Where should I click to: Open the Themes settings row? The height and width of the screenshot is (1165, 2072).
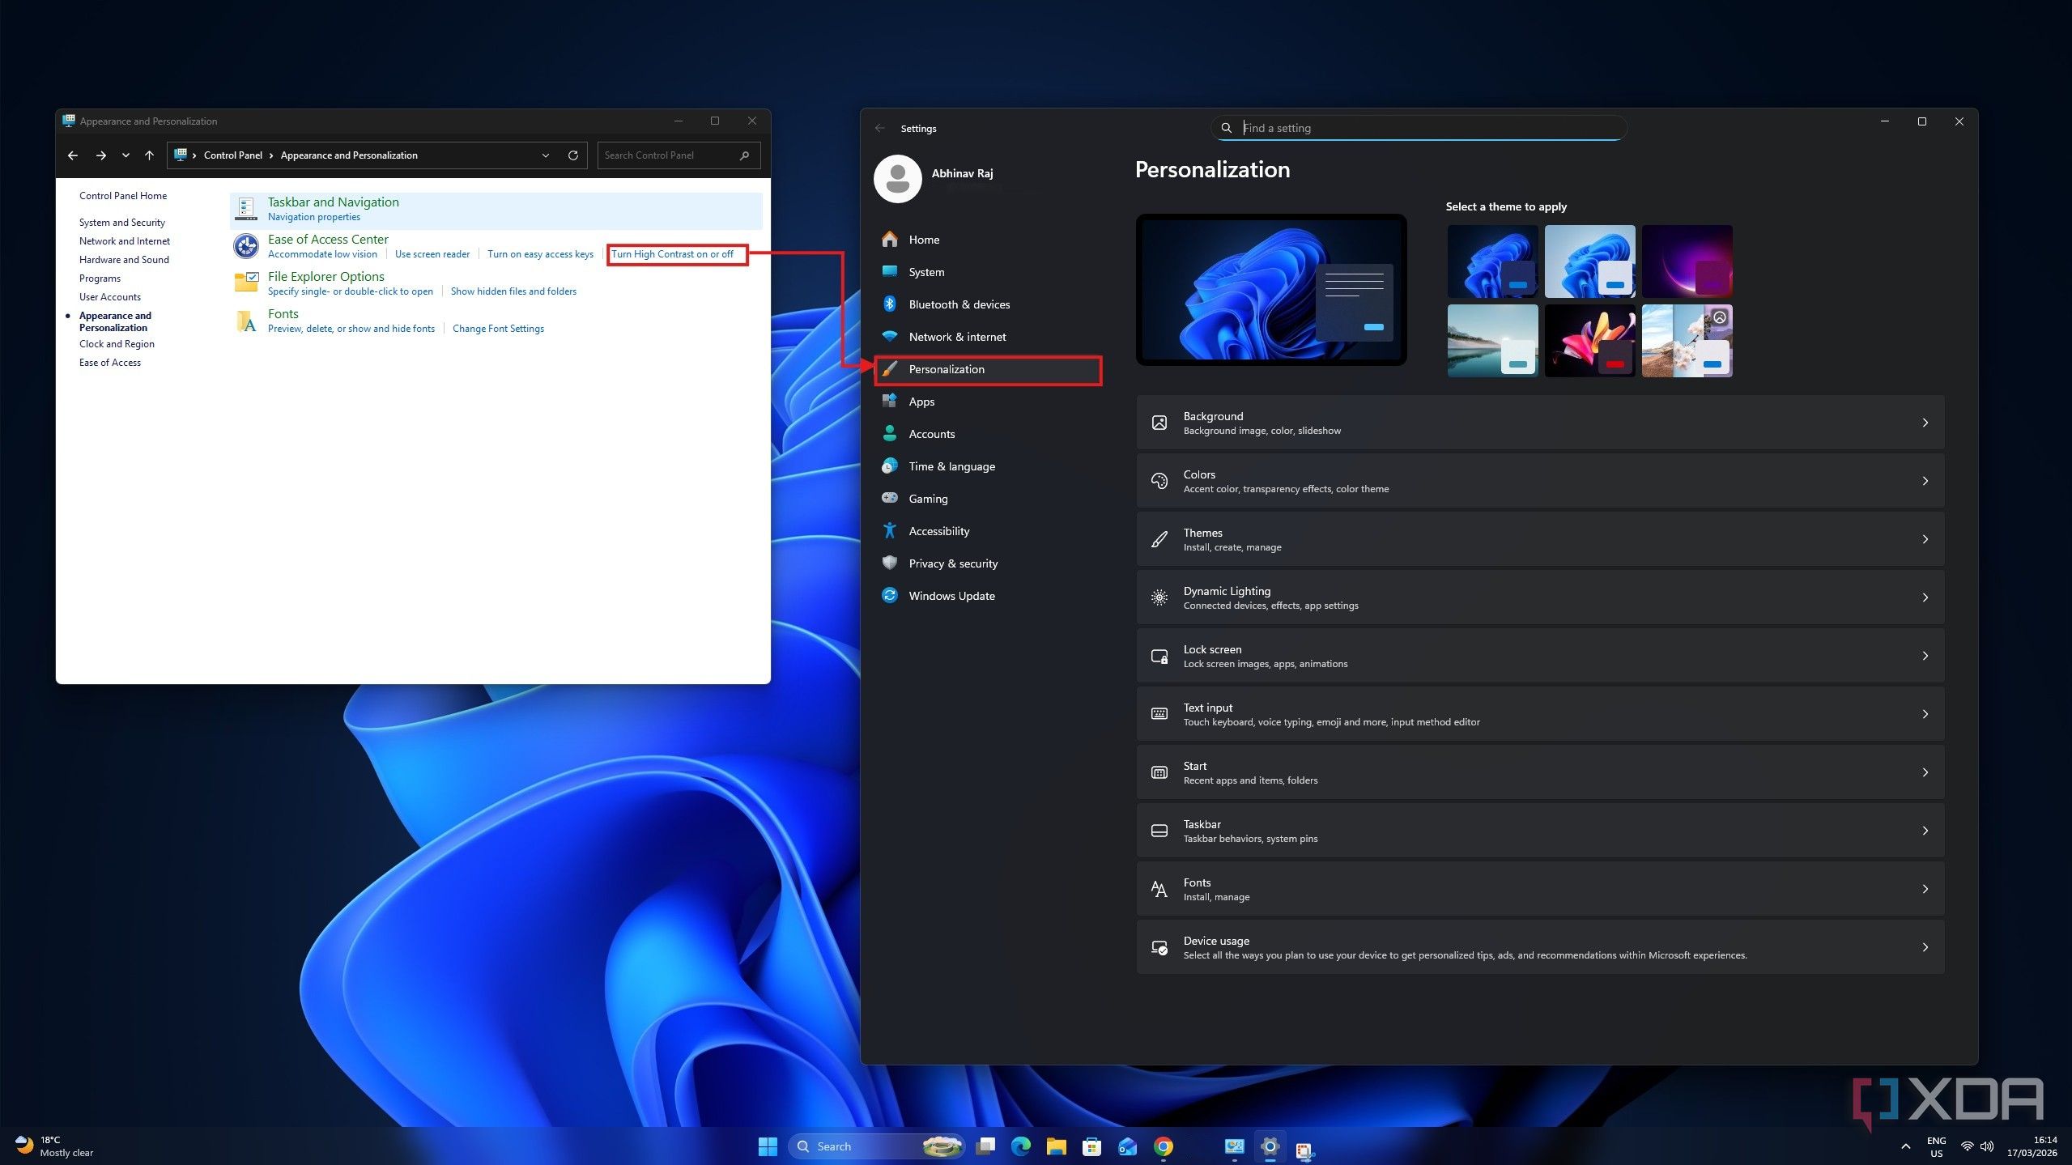coord(1540,539)
